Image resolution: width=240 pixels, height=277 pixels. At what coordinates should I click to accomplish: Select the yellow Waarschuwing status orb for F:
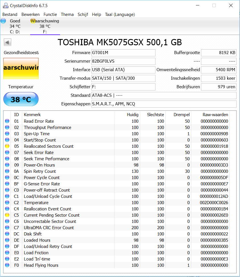click(x=33, y=21)
